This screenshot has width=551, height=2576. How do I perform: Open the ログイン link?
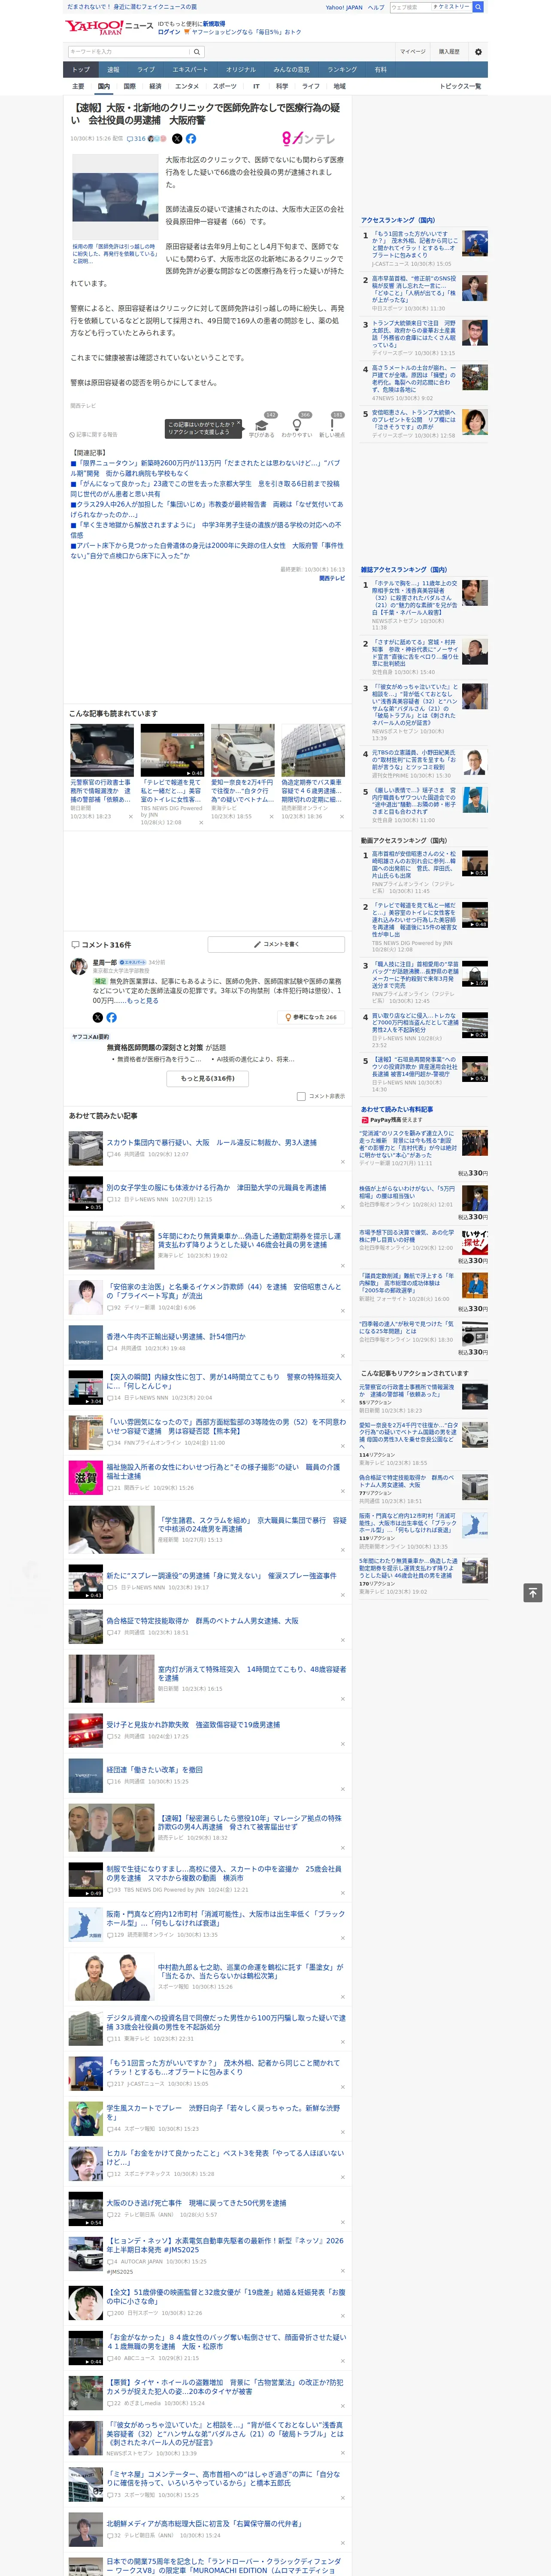(169, 32)
